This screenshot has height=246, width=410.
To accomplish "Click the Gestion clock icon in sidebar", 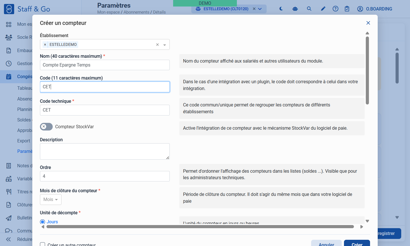I will click(x=9, y=63).
